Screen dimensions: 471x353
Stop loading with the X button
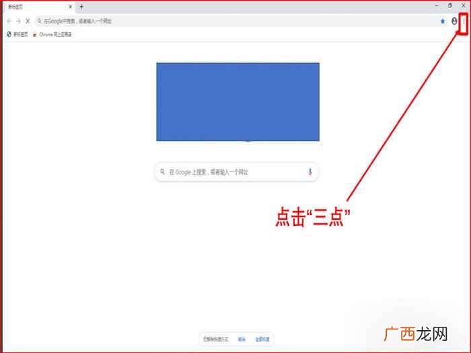click(x=28, y=21)
